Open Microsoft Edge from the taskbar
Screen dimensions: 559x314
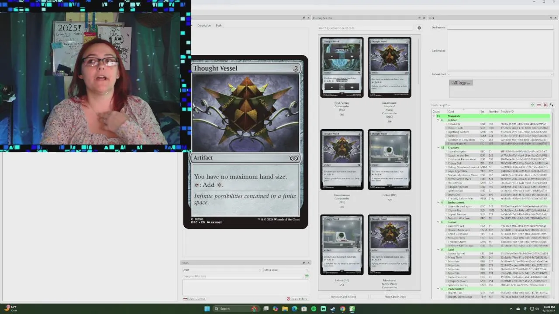click(x=294, y=309)
